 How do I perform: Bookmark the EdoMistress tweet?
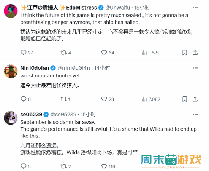click(185, 53)
